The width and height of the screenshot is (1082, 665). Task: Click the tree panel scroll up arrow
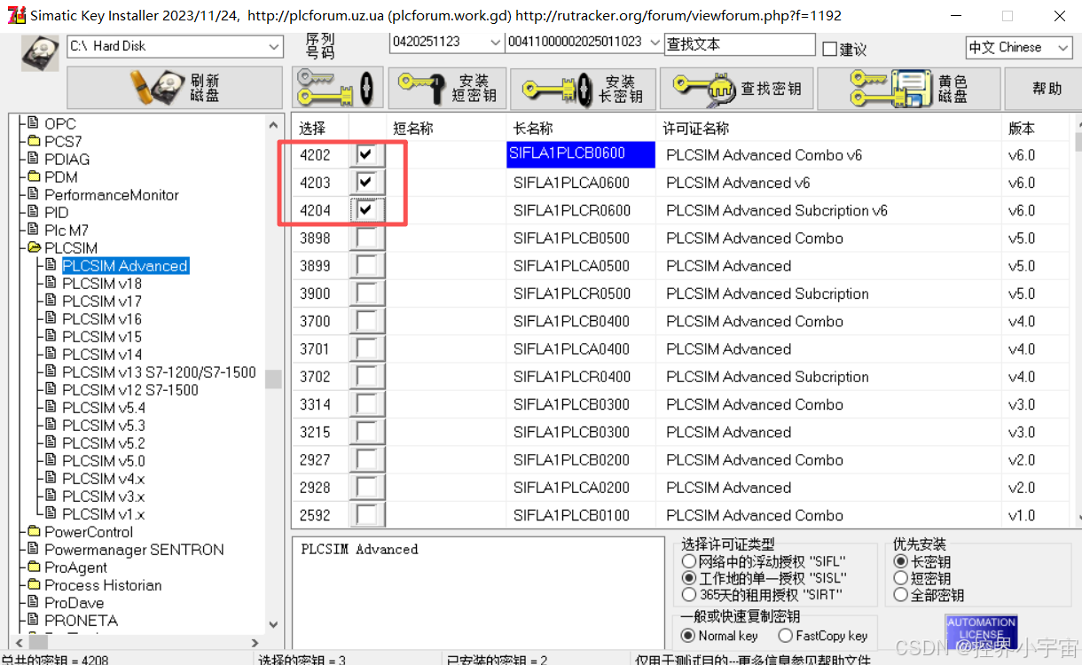273,125
